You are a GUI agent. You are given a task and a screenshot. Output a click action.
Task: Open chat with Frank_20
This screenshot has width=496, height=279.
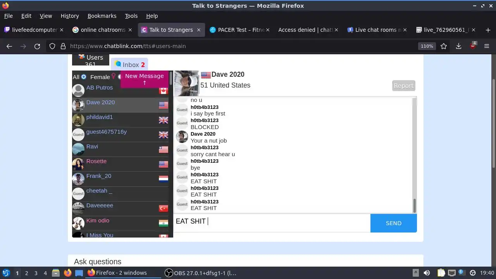tap(121, 179)
